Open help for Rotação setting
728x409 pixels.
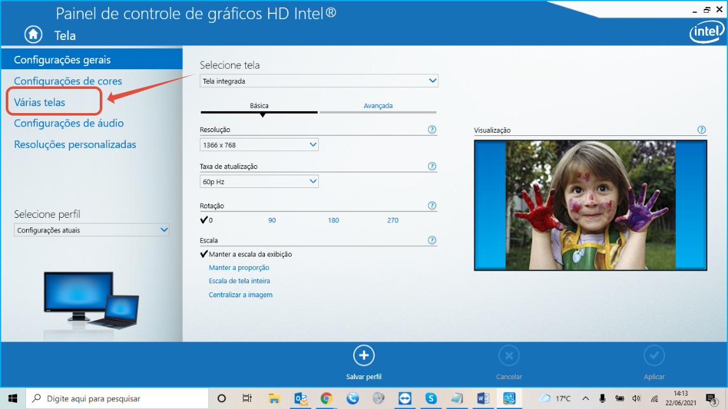[x=432, y=206]
